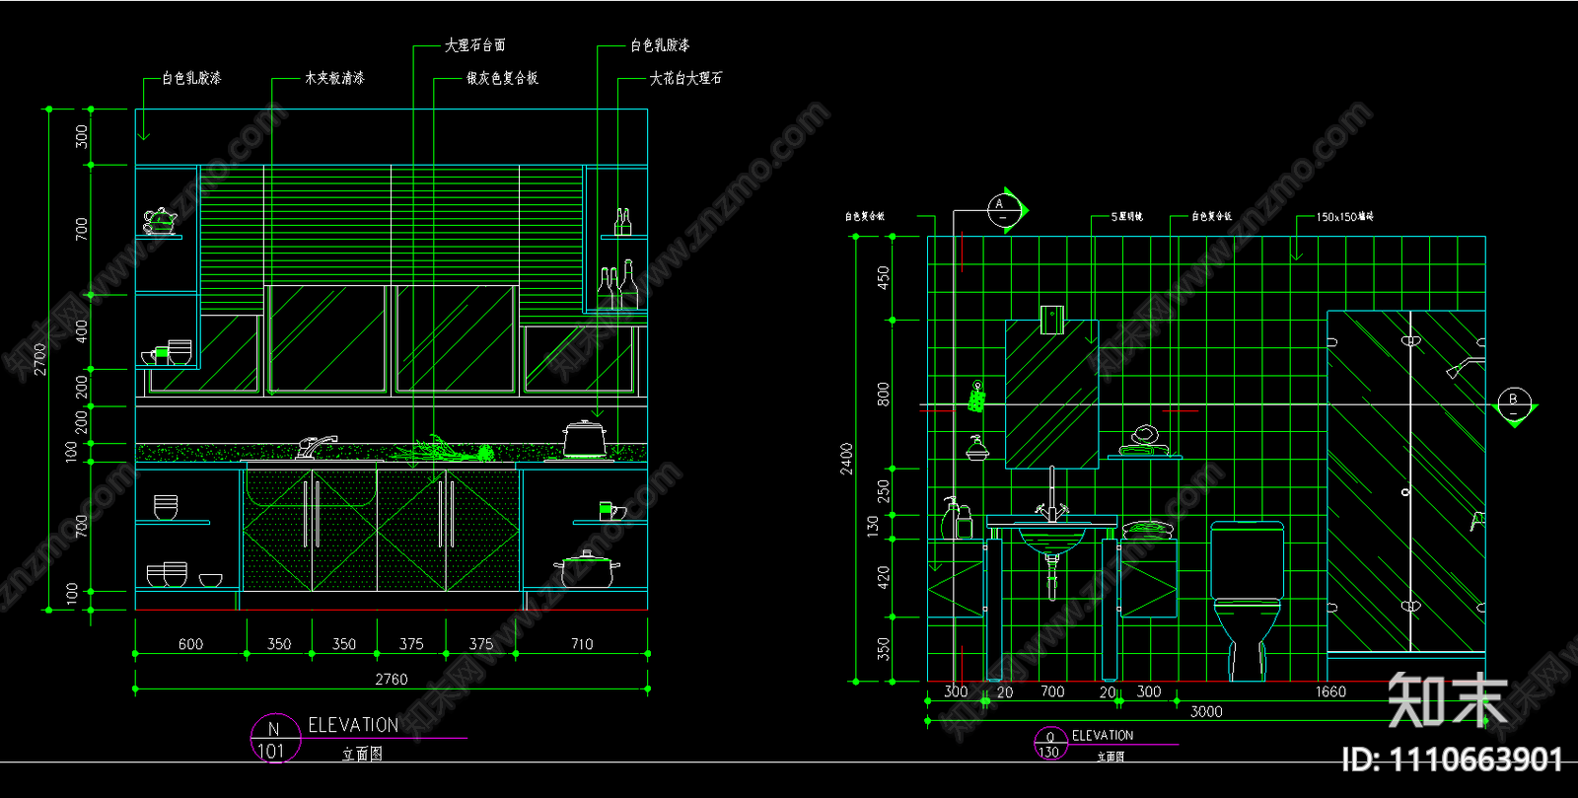Click the 400 vertical dimension
Image resolution: width=1578 pixels, height=798 pixels.
[82, 330]
